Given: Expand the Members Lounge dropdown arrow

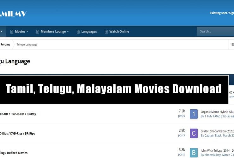Looking at the screenshot, I should 68,32.
